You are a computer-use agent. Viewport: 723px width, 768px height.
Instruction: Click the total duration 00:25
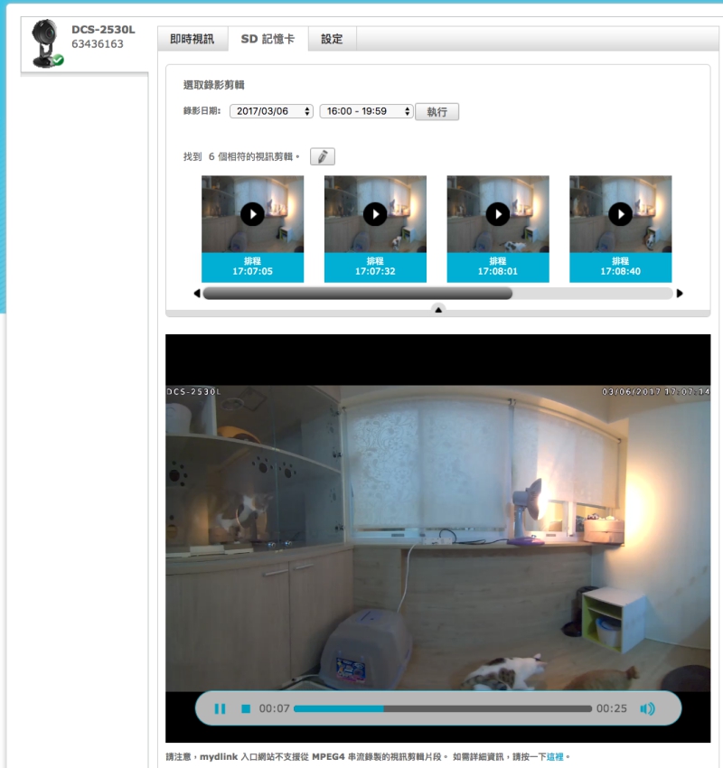(x=611, y=708)
